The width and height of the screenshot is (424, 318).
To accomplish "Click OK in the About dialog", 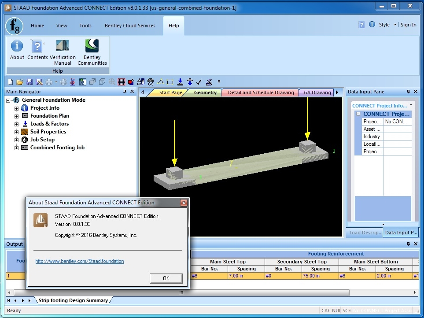I will tap(166, 278).
